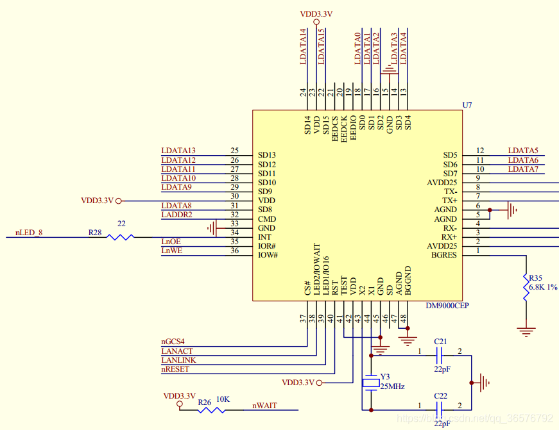The height and width of the screenshot is (430, 559).
Task: Click the INT pin name
Action: (x=264, y=237)
